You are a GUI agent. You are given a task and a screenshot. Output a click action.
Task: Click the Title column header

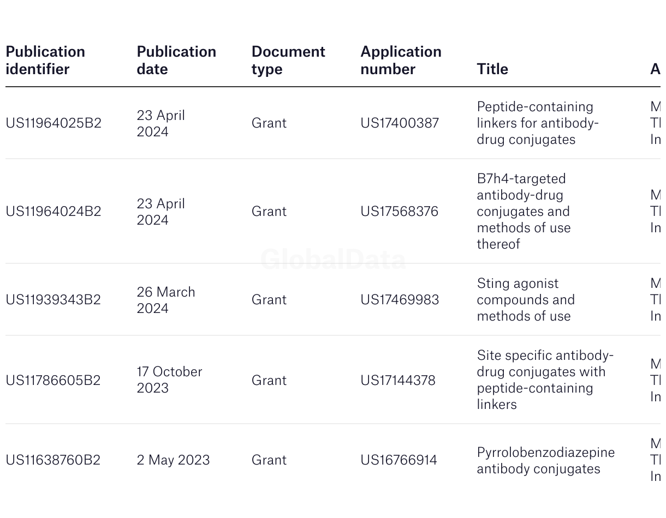492,69
